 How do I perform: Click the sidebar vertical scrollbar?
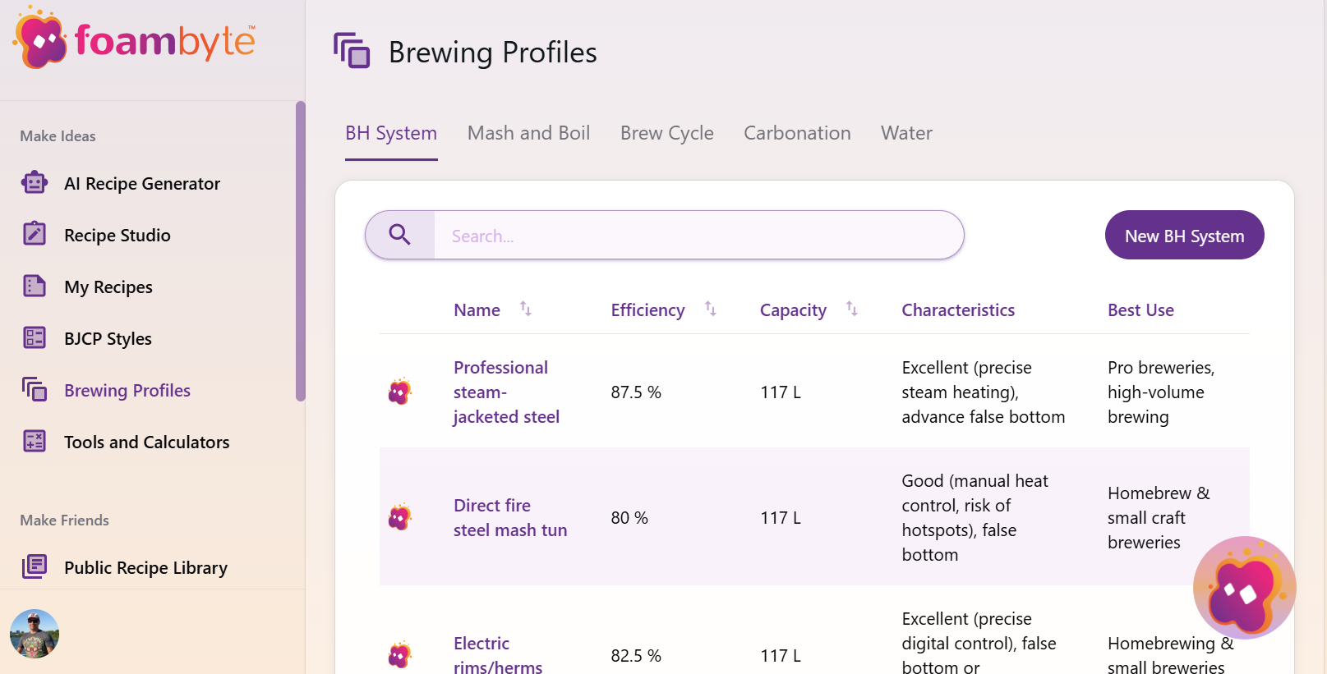301,250
